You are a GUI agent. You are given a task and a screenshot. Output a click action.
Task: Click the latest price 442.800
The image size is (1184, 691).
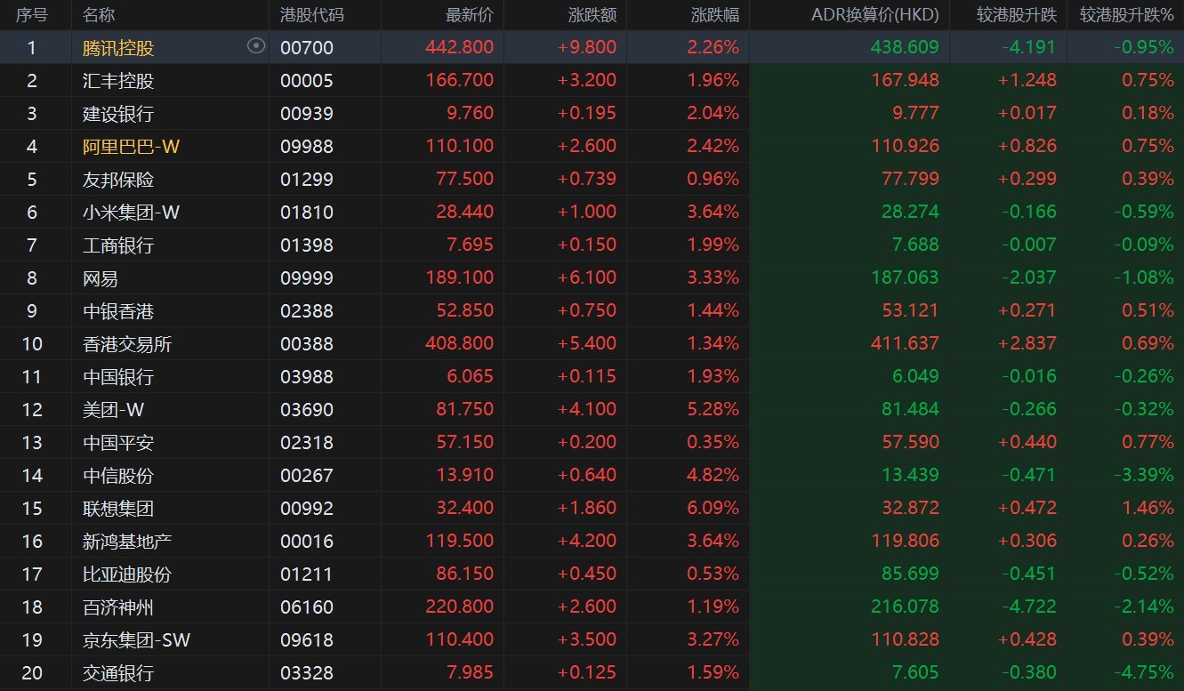point(460,48)
